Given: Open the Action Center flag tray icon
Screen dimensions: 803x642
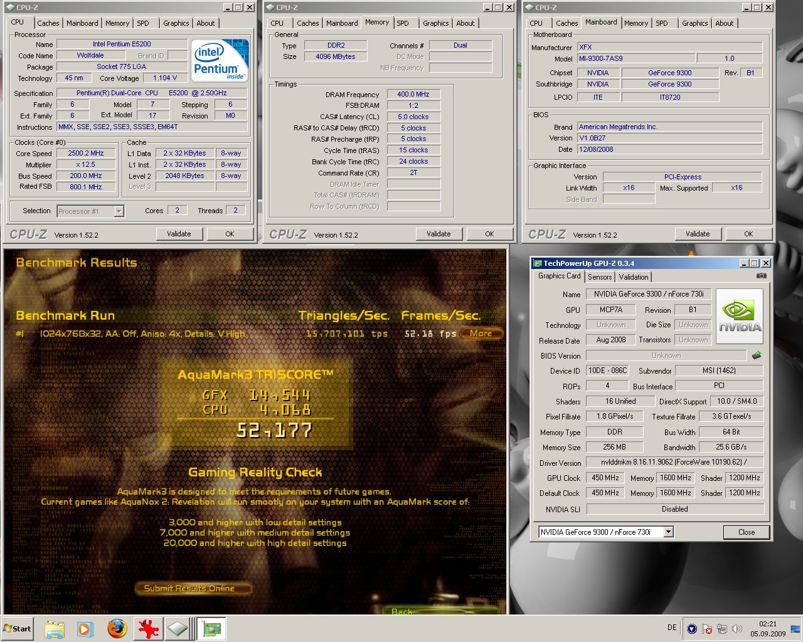Looking at the screenshot, I should (x=707, y=629).
